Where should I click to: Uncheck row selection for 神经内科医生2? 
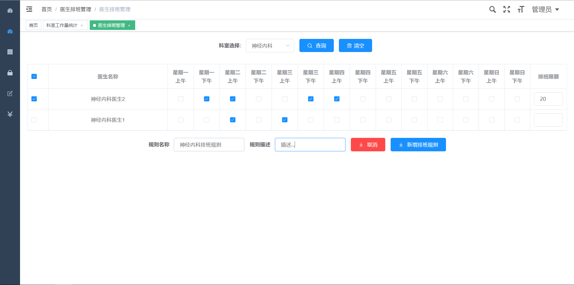tap(34, 99)
